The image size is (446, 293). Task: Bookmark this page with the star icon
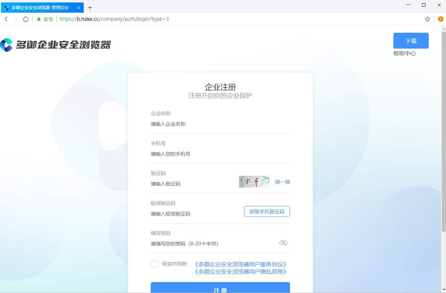coord(428,19)
